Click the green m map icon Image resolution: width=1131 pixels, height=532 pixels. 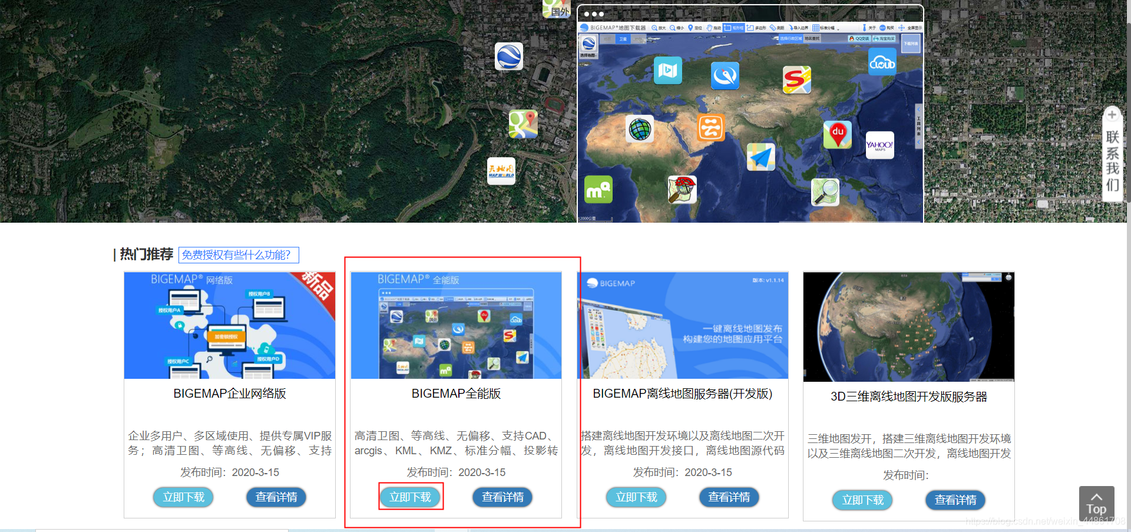598,189
